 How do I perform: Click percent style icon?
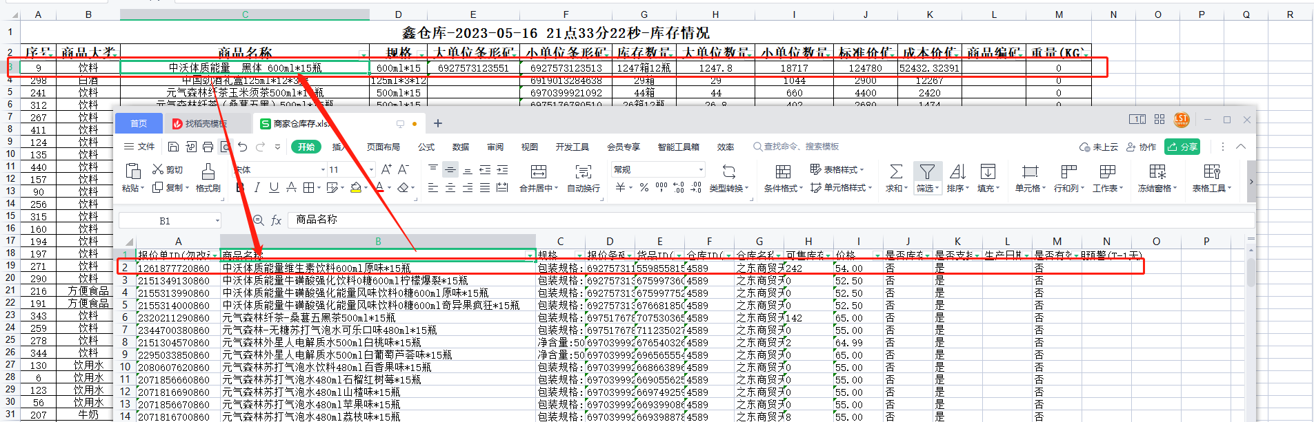pos(644,187)
